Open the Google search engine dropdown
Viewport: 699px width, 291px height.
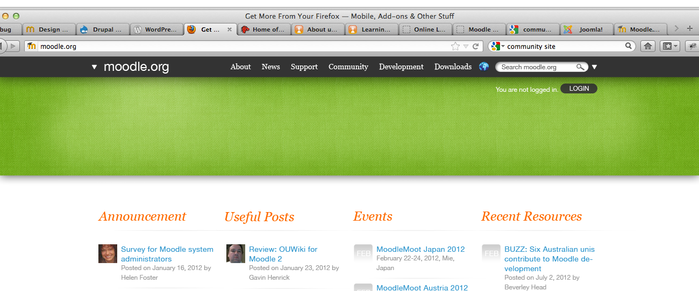click(x=497, y=46)
